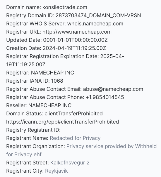Click the Registry Registrant ID label

point(33,130)
